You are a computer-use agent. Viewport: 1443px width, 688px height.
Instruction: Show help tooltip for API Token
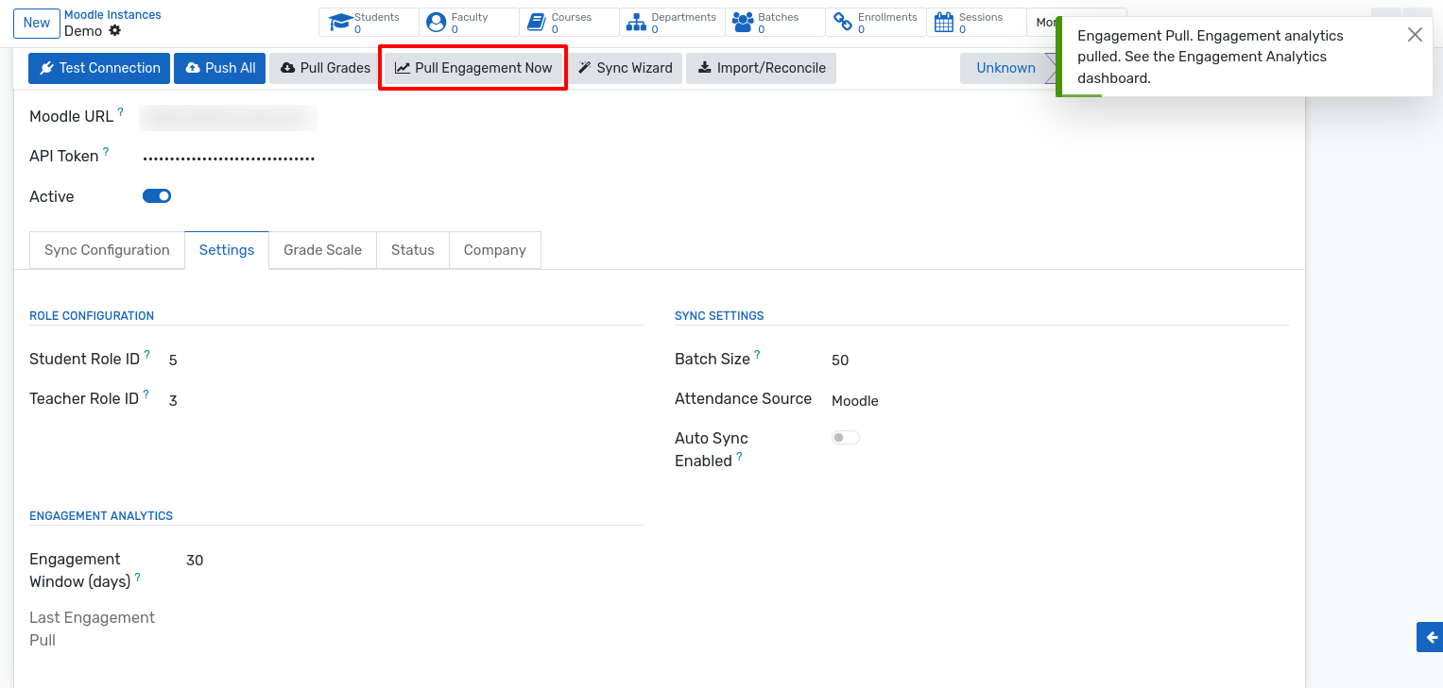(106, 151)
